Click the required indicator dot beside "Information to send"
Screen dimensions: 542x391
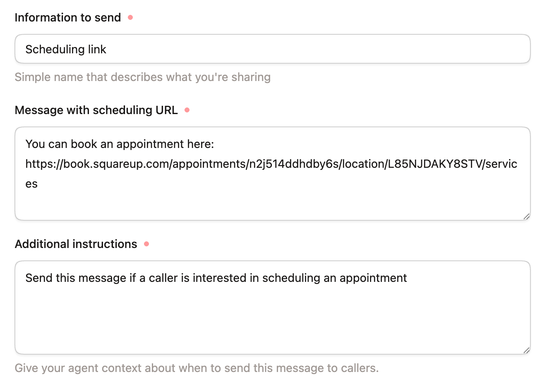(x=130, y=17)
